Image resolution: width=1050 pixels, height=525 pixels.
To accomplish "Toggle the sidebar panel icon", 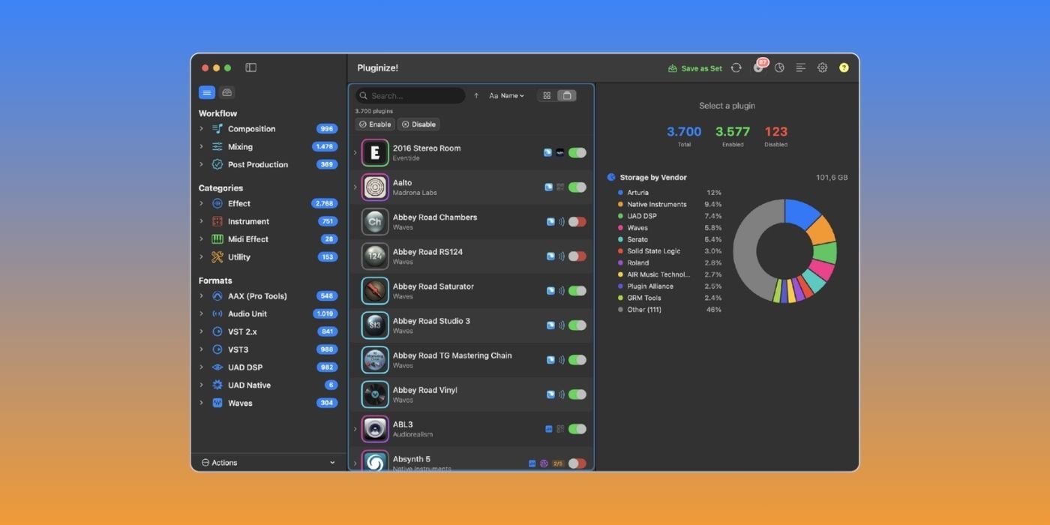I will [x=251, y=67].
